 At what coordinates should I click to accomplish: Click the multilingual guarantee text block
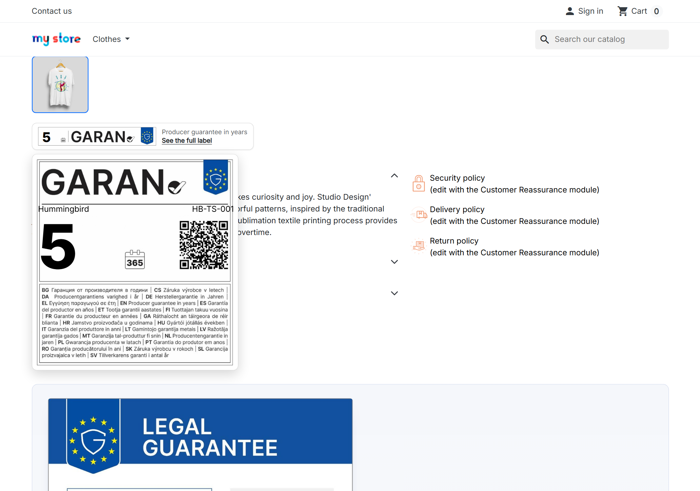[x=135, y=323]
